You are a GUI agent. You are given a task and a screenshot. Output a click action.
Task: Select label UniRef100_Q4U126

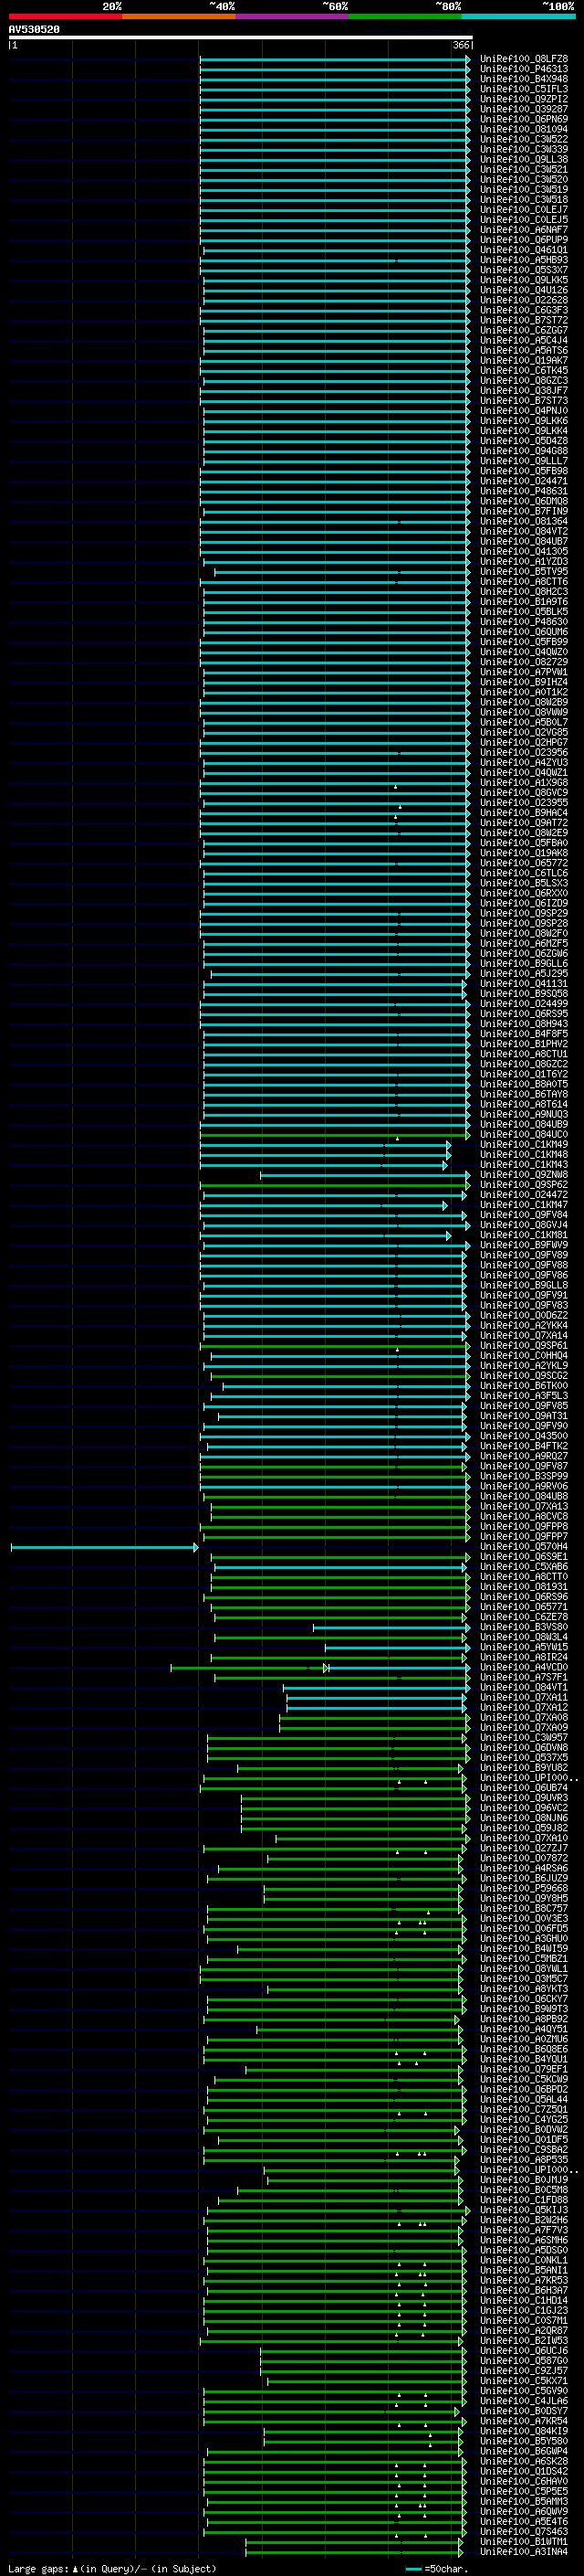[x=524, y=290]
